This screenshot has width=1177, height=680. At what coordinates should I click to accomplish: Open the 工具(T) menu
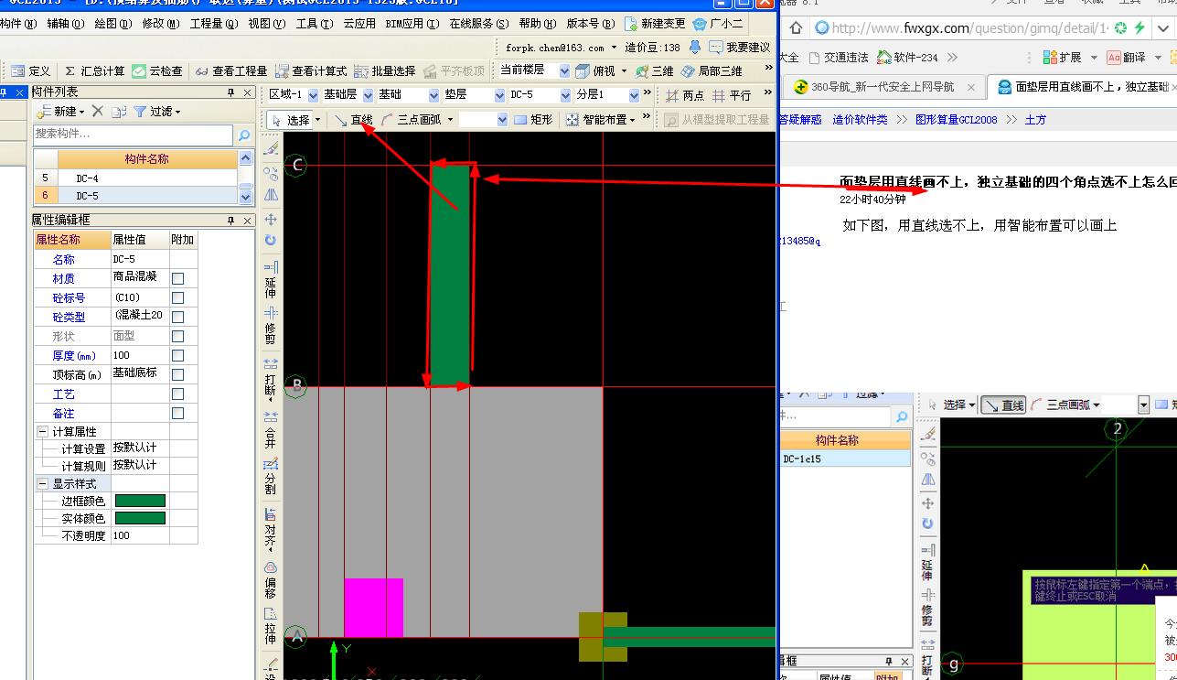pos(314,24)
